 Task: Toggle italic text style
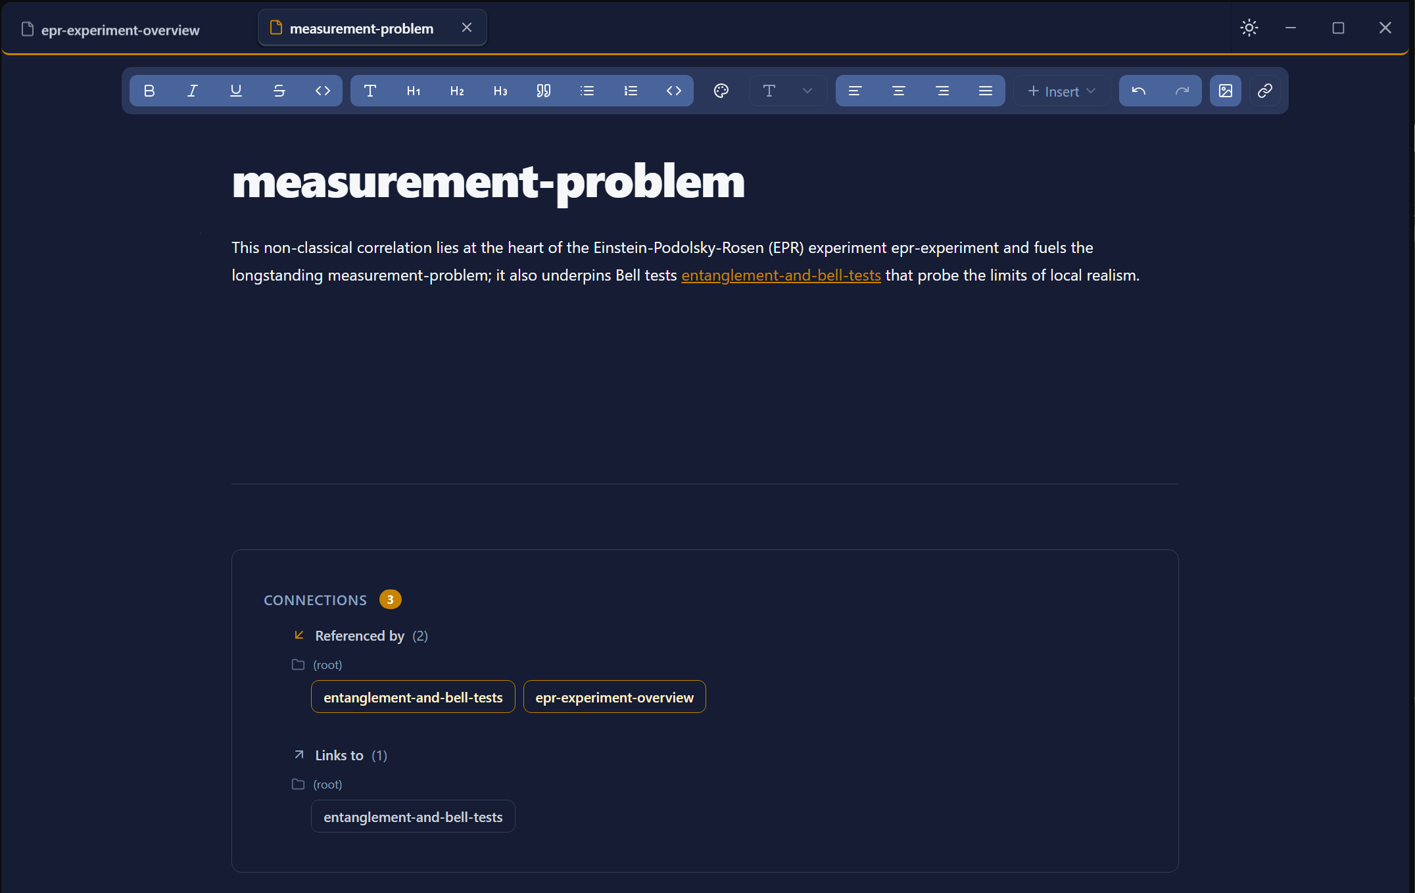tap(193, 91)
